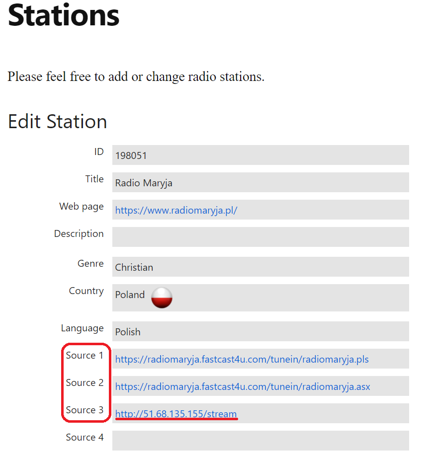Click the Source 1 label
The height and width of the screenshot is (454, 428).
click(x=85, y=355)
